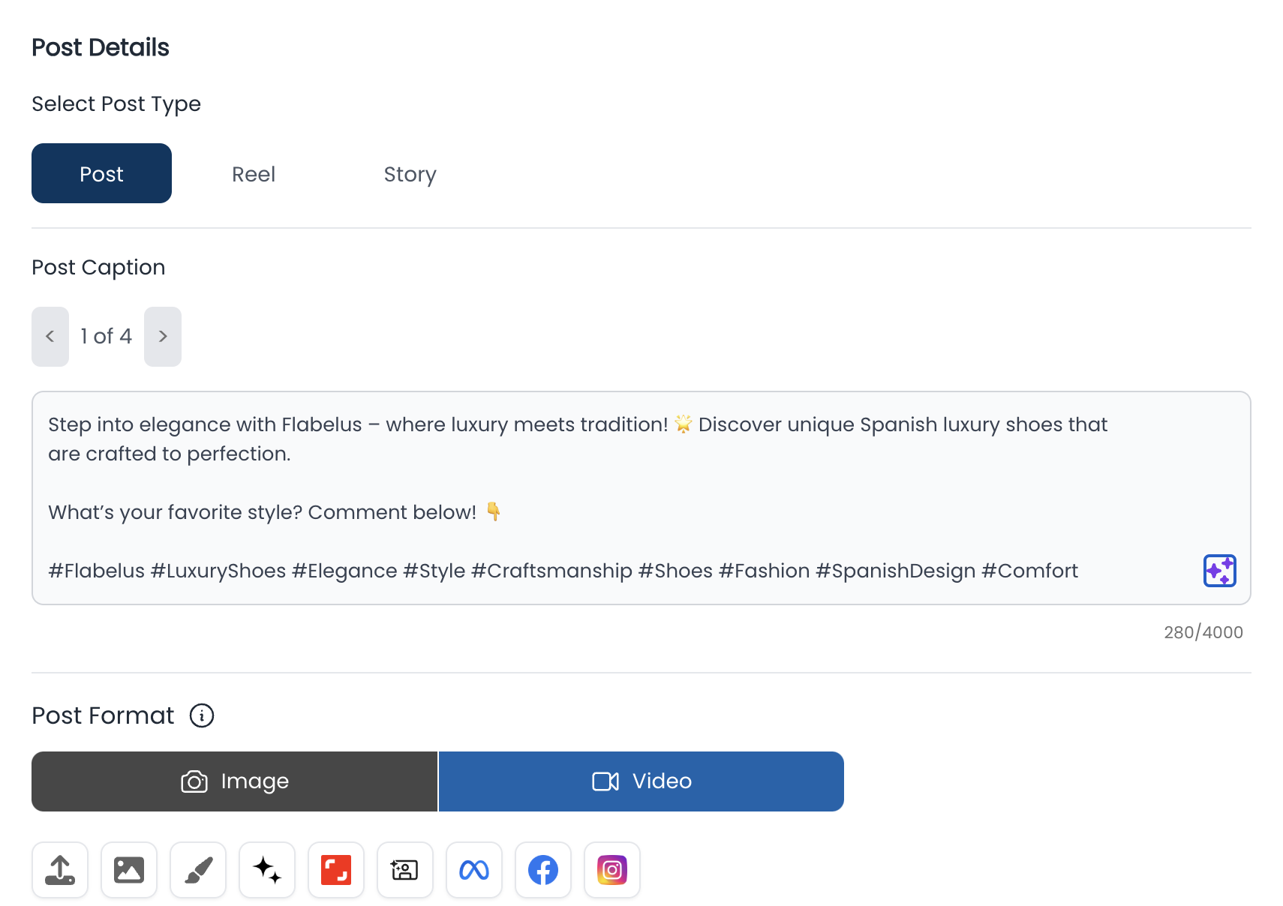Switch post format to Video
Image resolution: width=1283 pixels, height=906 pixels.
641,781
